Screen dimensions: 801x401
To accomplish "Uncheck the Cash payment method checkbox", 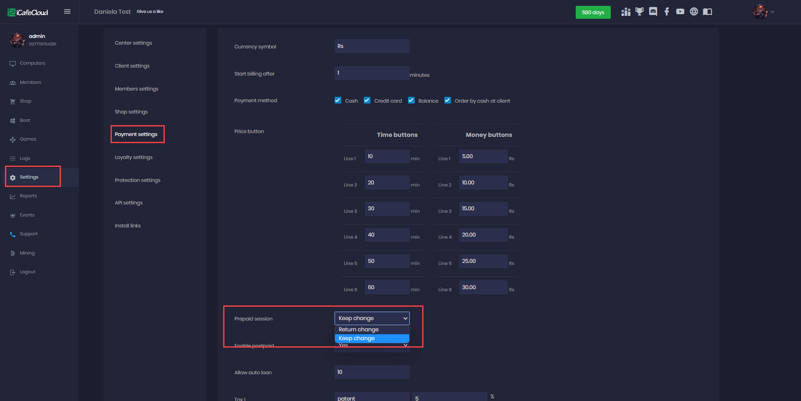I will pos(338,100).
